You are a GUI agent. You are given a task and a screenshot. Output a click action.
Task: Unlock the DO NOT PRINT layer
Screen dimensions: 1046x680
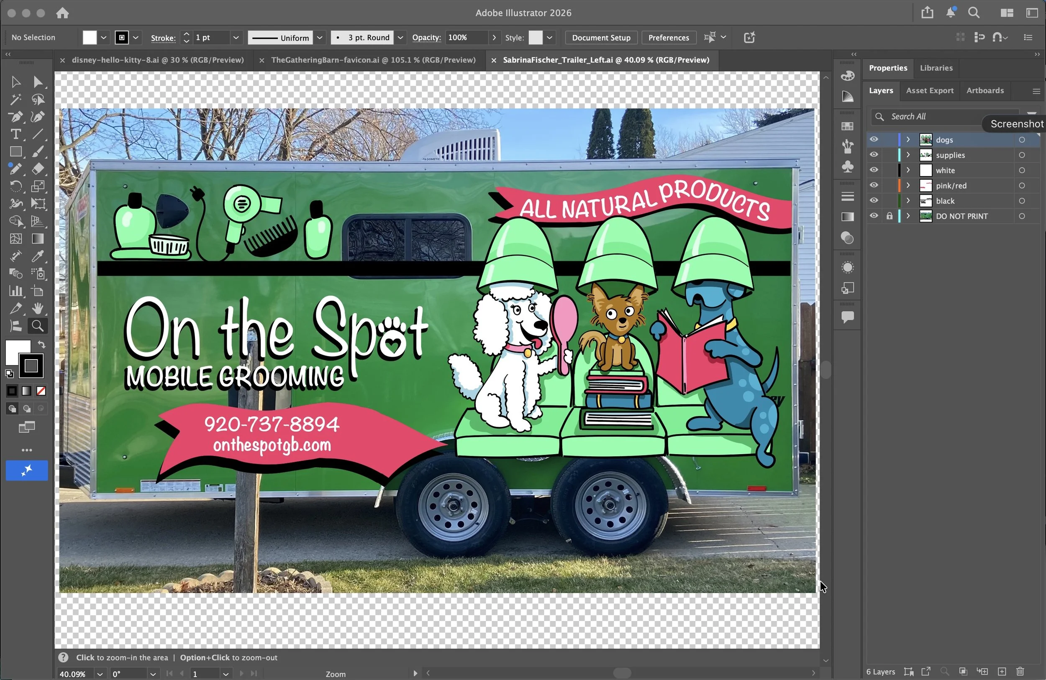coord(889,216)
